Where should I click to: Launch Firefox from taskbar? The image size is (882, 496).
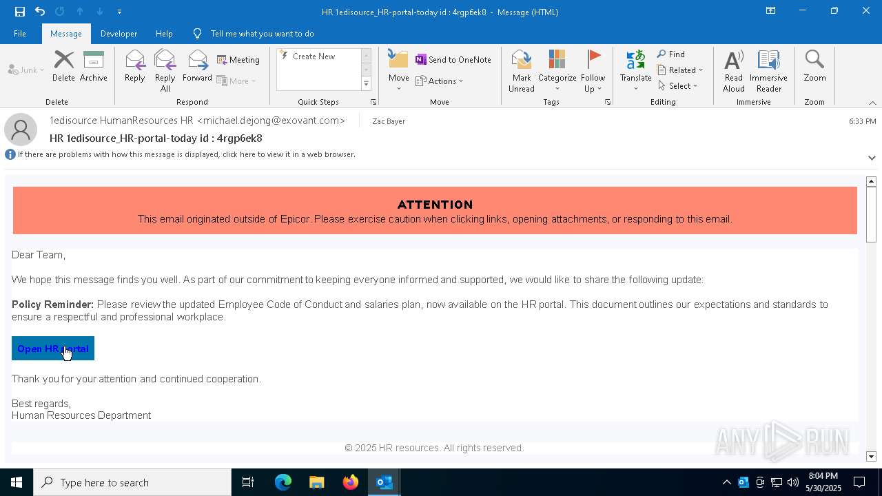pyautogui.click(x=350, y=482)
